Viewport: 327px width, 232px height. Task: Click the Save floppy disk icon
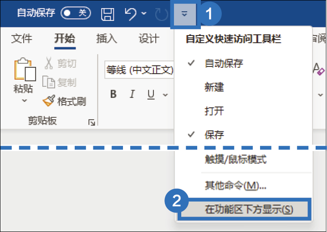[107, 14]
